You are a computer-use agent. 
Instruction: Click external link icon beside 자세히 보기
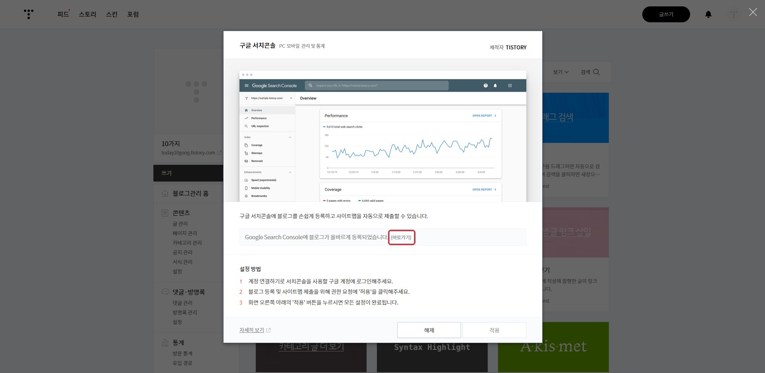[x=268, y=330]
